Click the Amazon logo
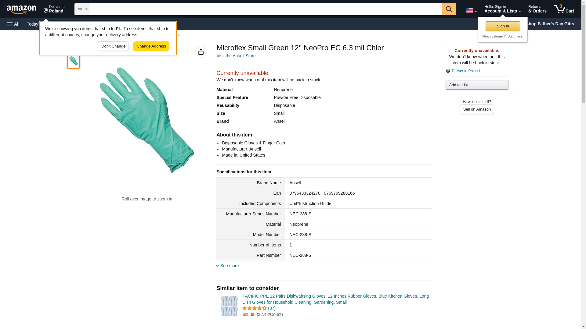586x329 pixels. 21,9
